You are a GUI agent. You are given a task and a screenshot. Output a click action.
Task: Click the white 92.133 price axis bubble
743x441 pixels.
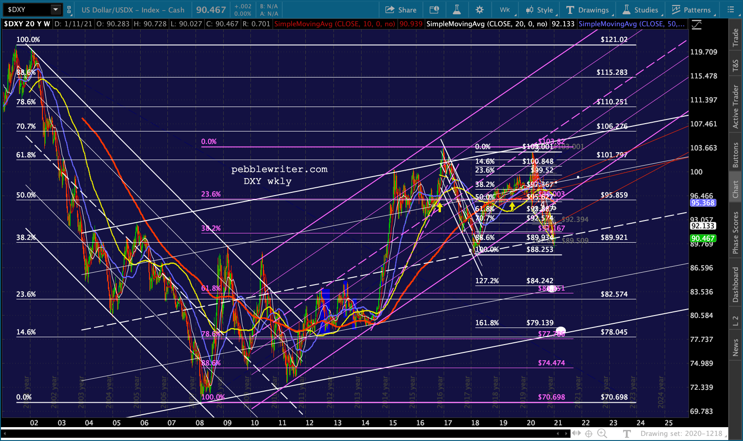[x=703, y=226]
